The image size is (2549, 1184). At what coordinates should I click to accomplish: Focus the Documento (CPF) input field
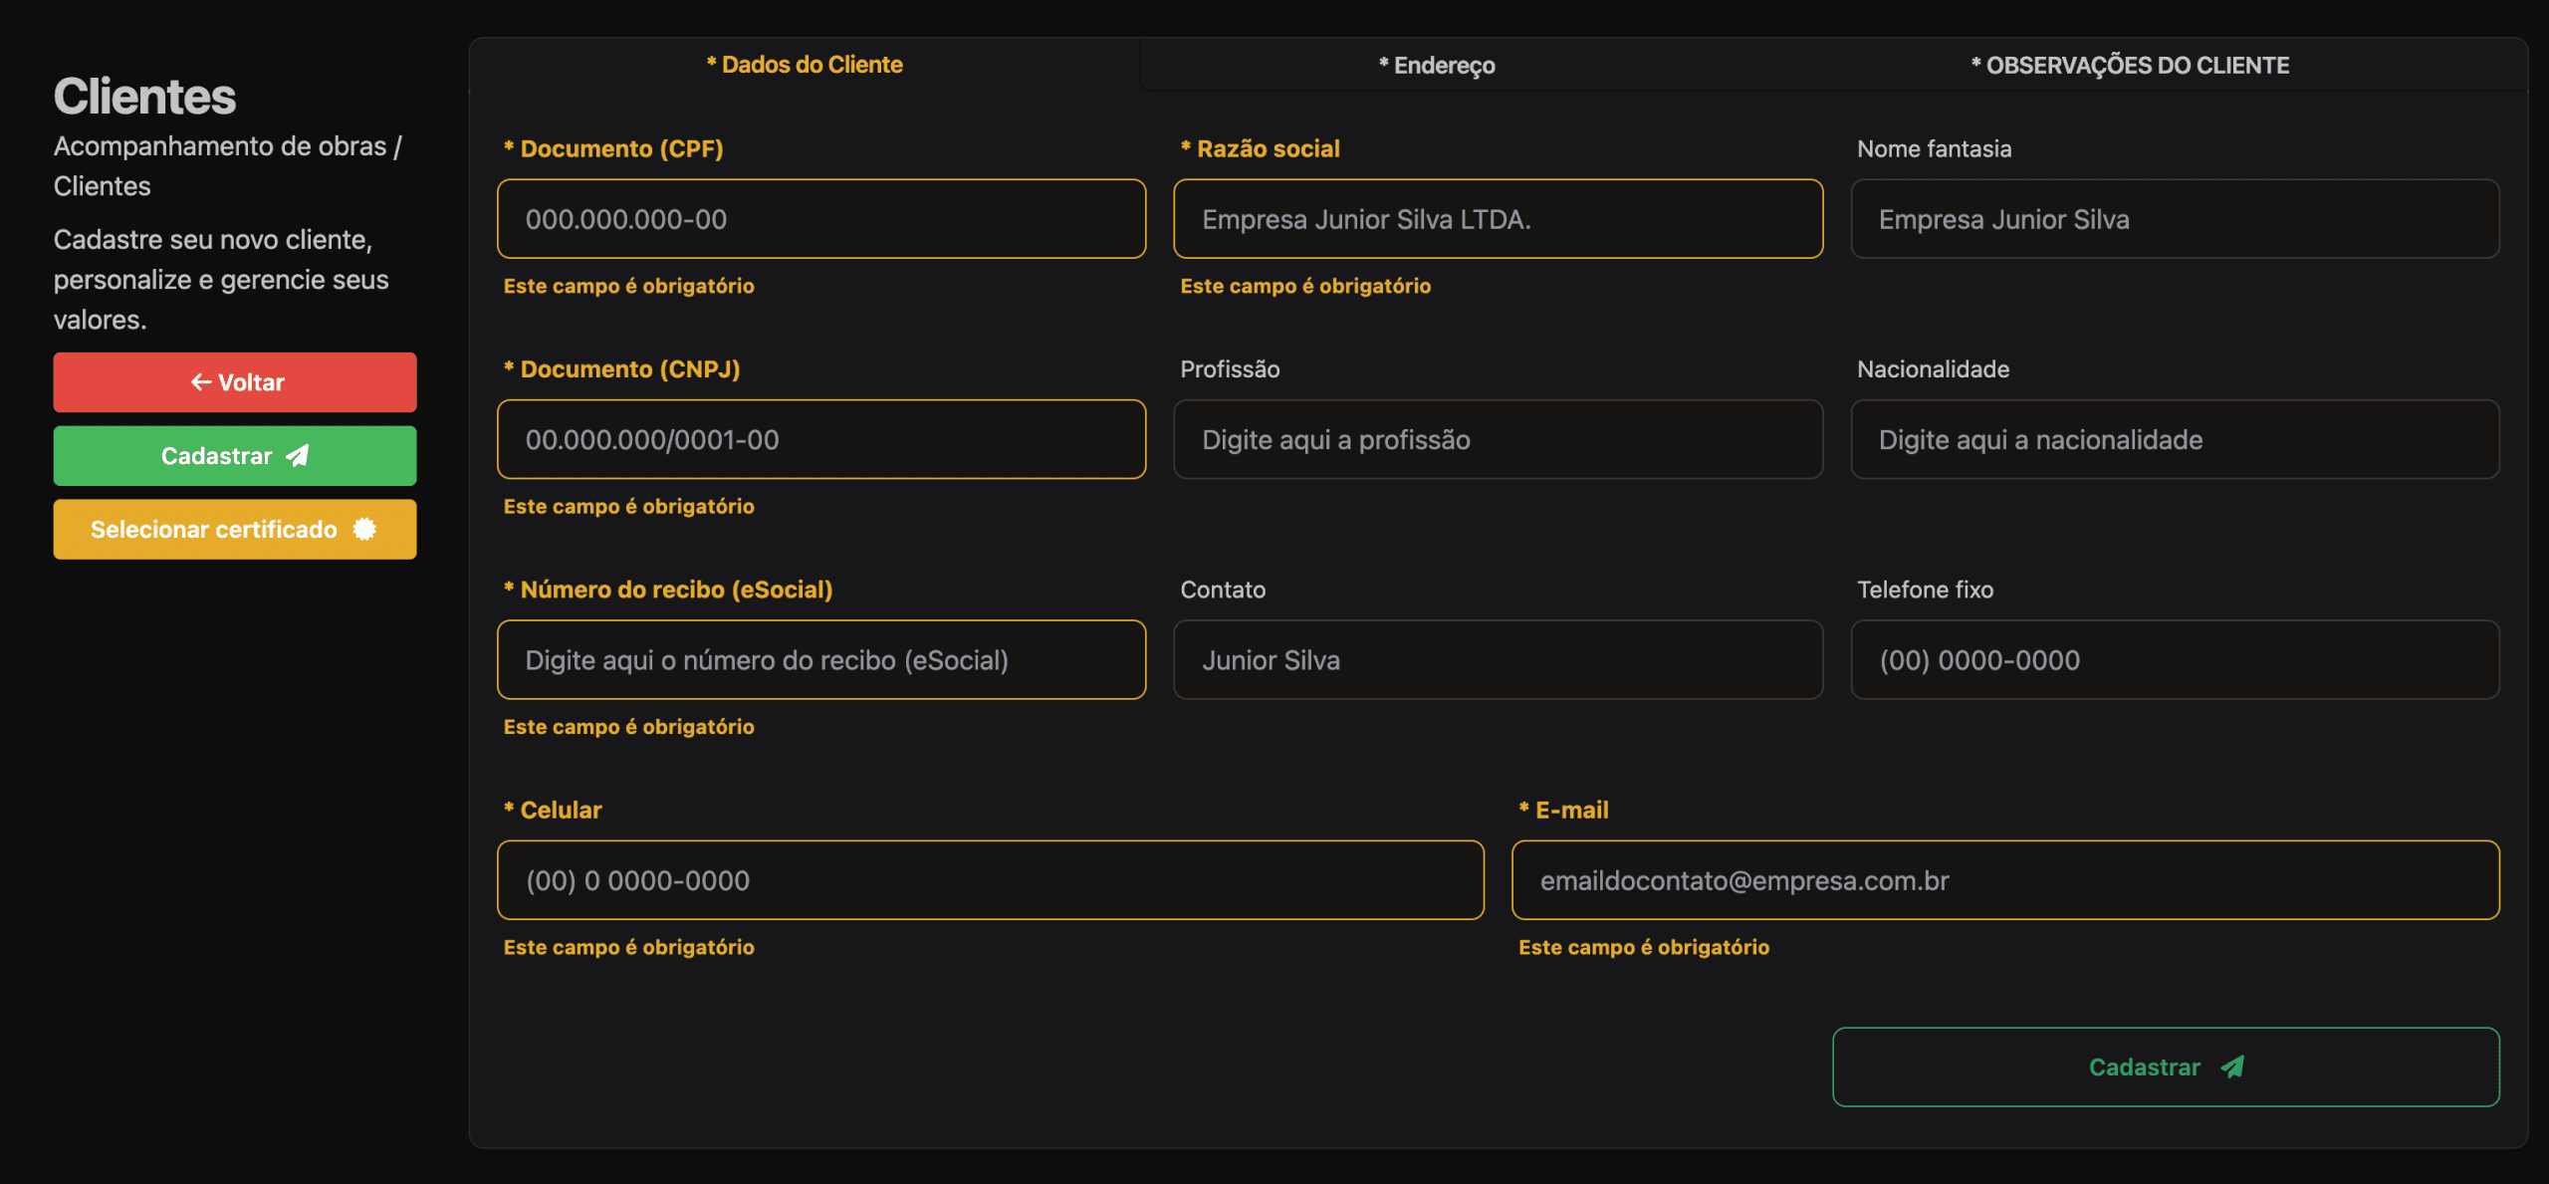[820, 219]
